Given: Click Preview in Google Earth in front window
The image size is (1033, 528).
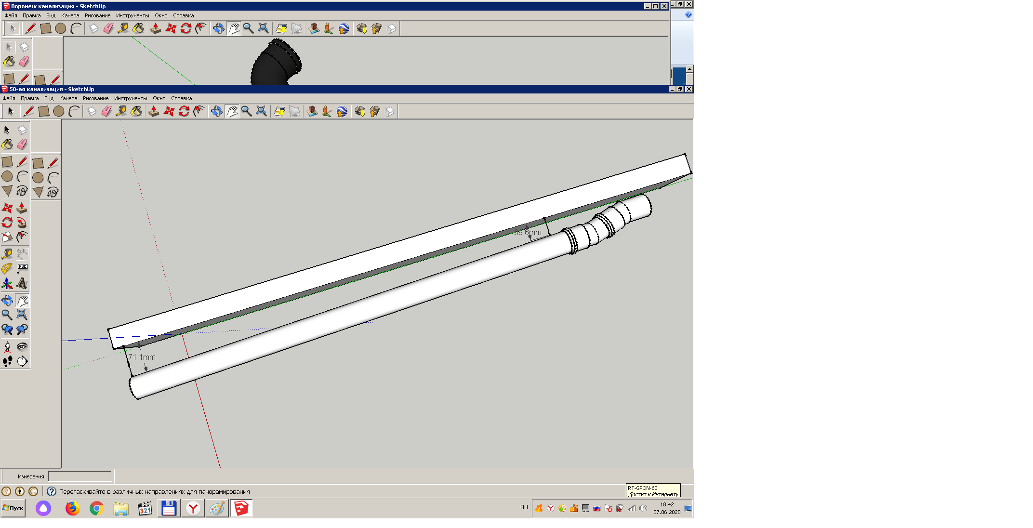Looking at the screenshot, I should [x=342, y=111].
